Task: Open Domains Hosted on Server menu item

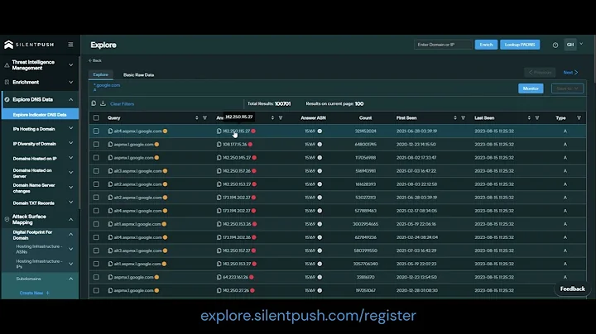Action: [x=32, y=173]
